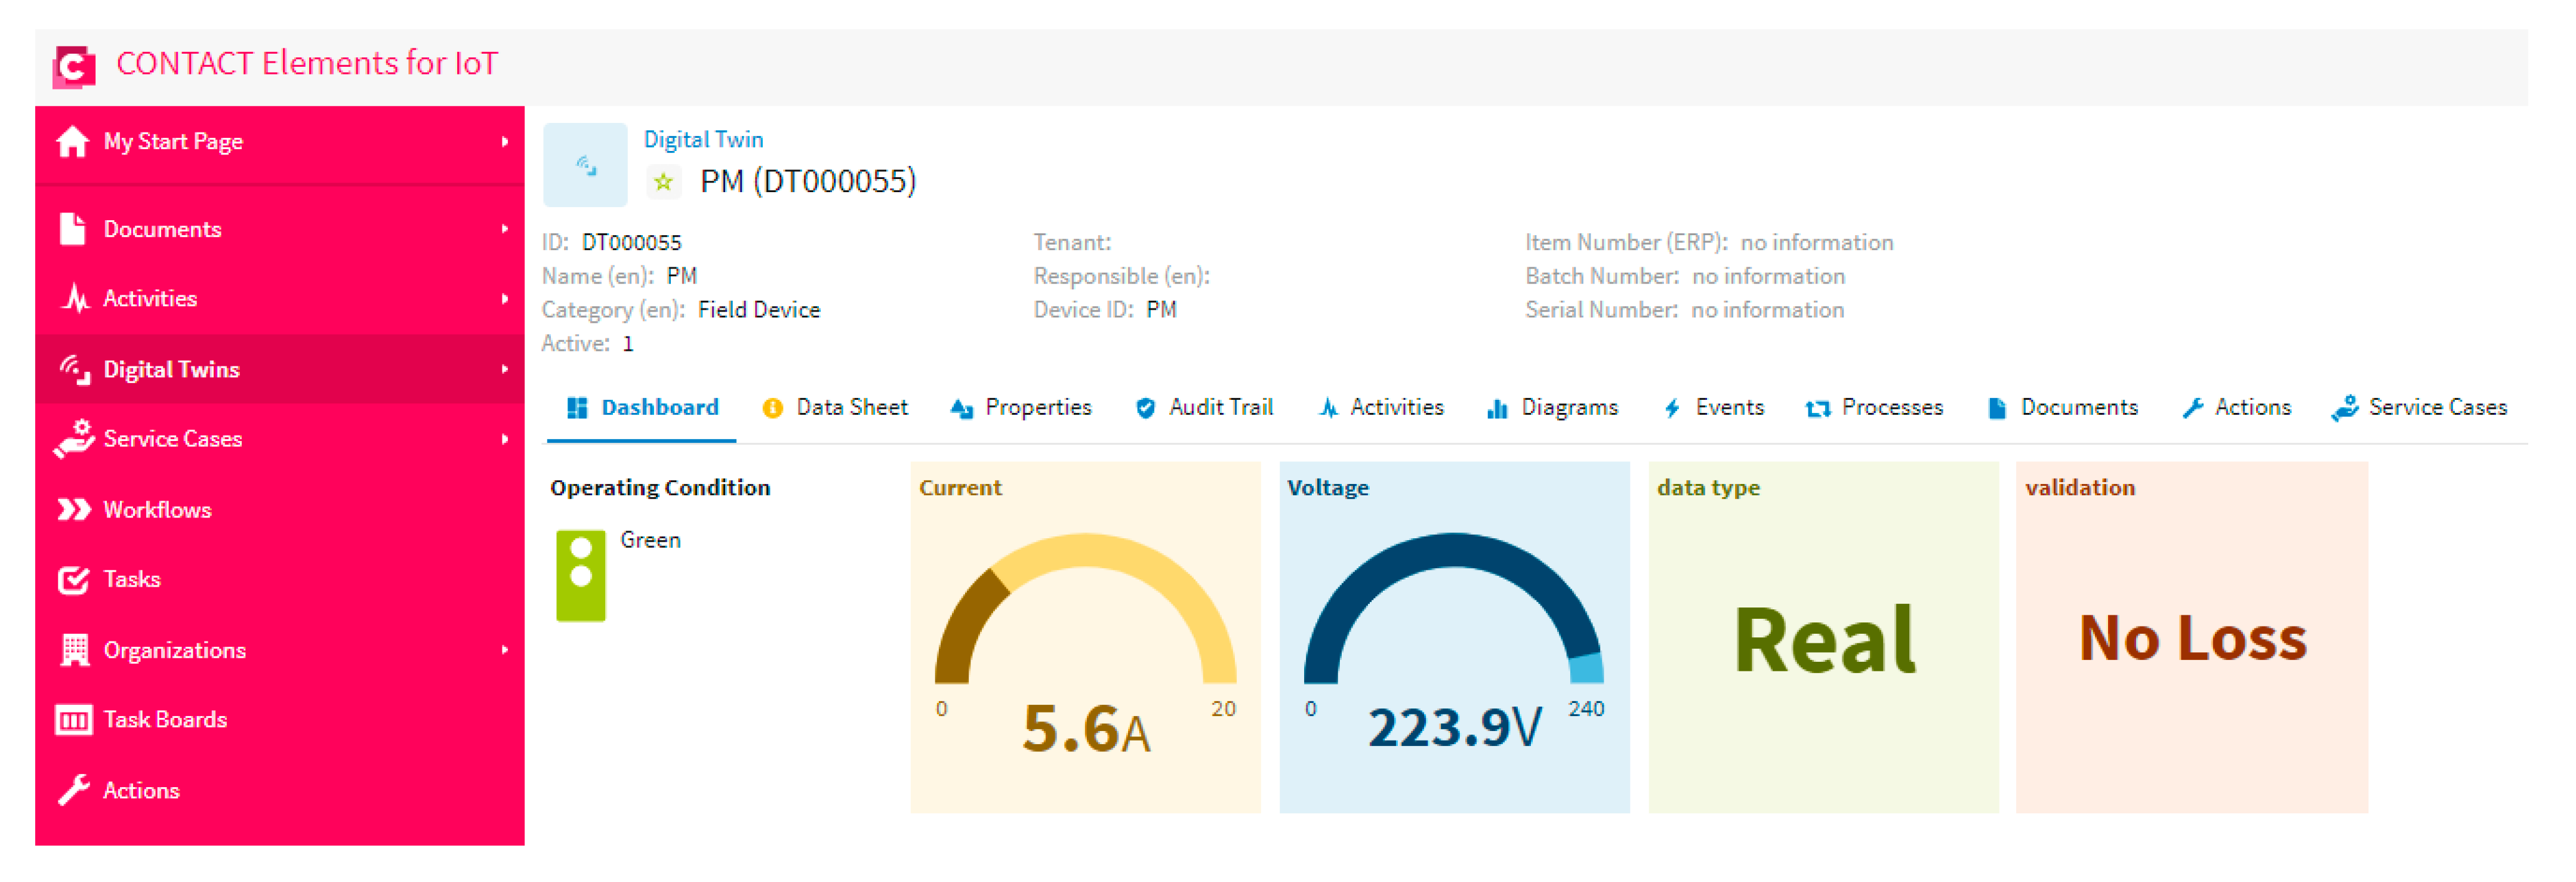Image resolution: width=2576 pixels, height=882 pixels.
Task: Click the Tasks checkbox icon in sidebar
Action: coord(73,579)
